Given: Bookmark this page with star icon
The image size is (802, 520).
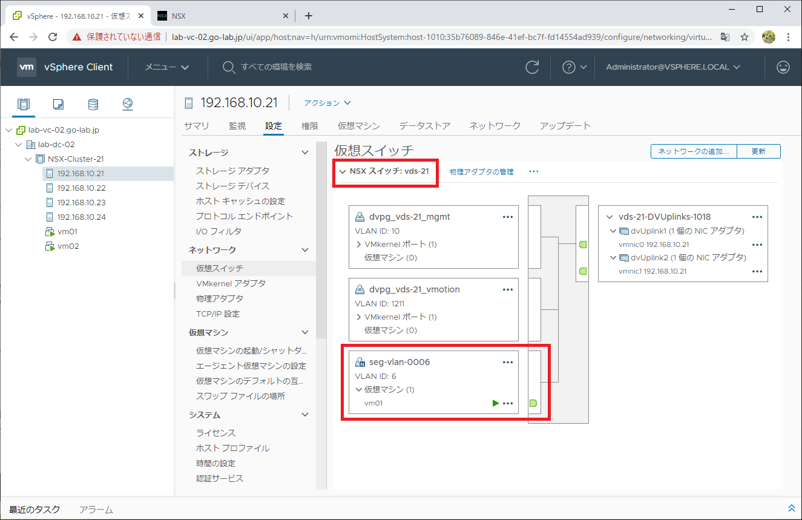Looking at the screenshot, I should click(744, 37).
